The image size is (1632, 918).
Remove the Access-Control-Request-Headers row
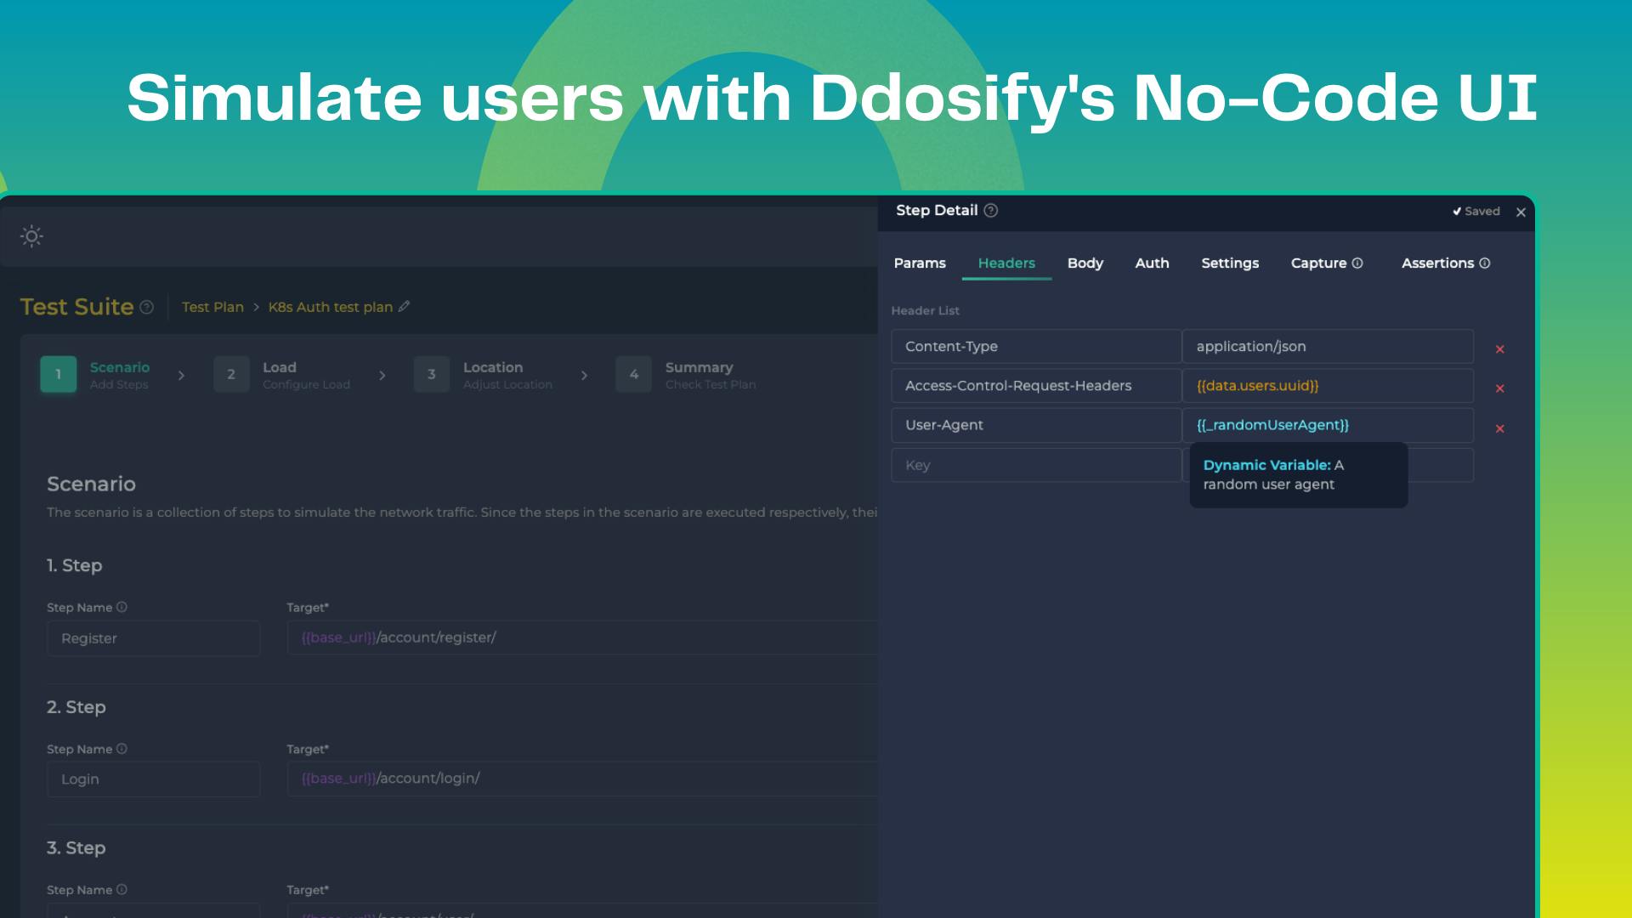click(1500, 388)
